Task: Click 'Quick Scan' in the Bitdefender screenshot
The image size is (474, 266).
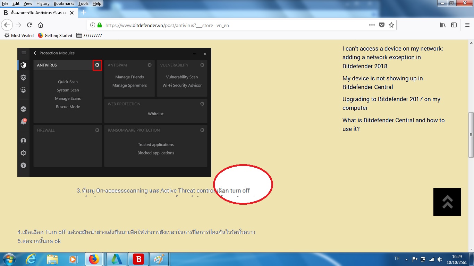Action: pyautogui.click(x=68, y=82)
